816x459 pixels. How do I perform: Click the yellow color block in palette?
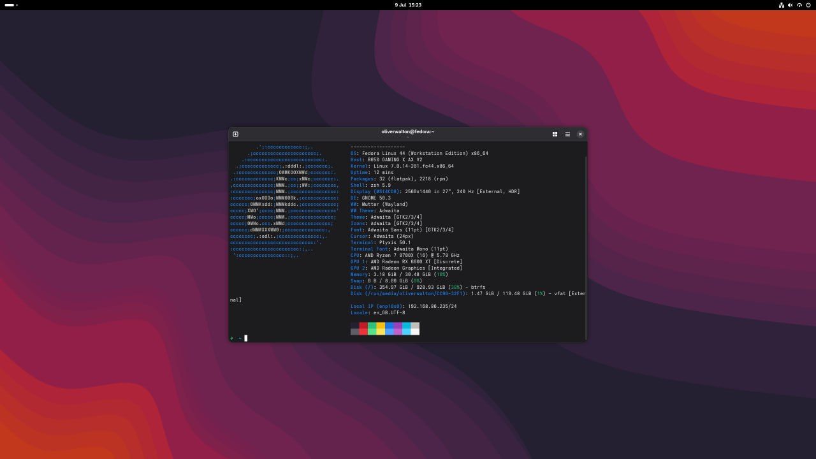click(381, 328)
